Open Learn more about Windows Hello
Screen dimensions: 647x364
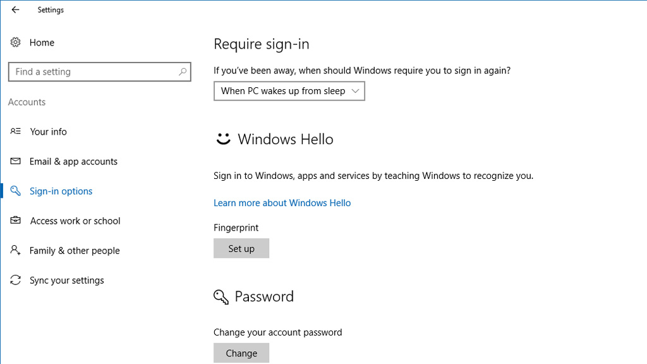click(x=282, y=203)
